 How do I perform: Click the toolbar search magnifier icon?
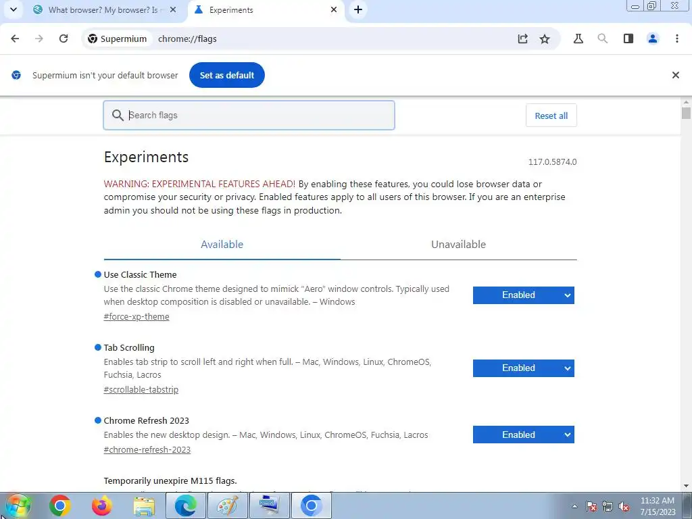[602, 39]
